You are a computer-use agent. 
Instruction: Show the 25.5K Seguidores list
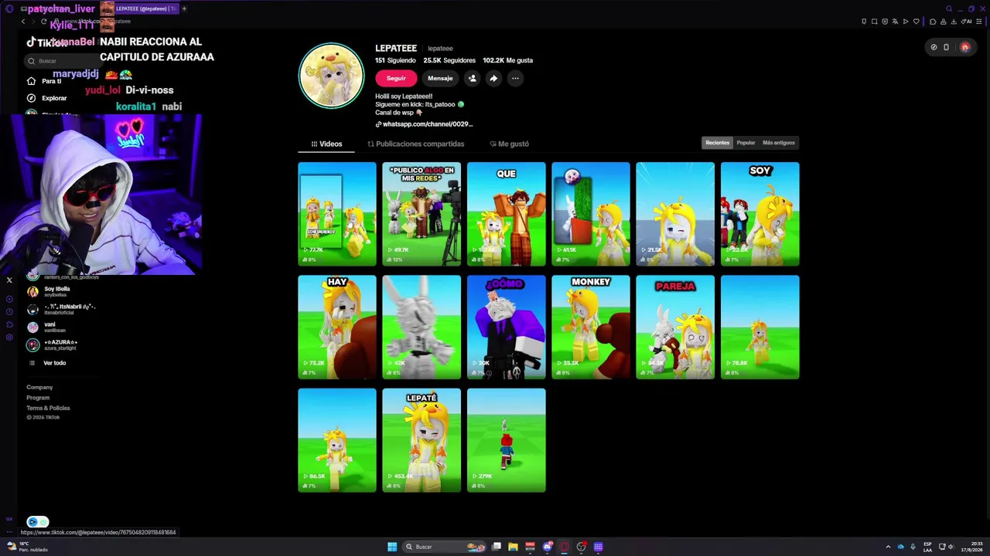449,60
